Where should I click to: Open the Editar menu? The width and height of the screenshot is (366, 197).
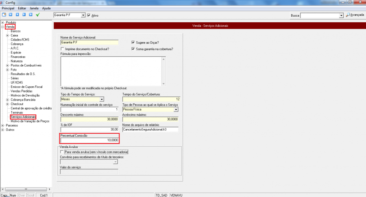[22, 8]
